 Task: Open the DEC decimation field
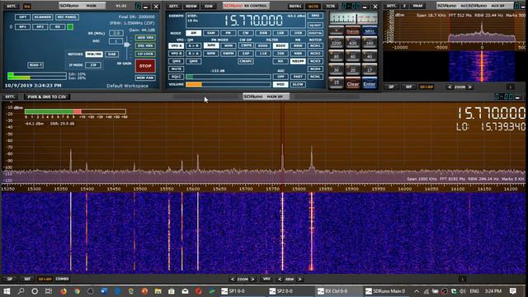coord(115,41)
